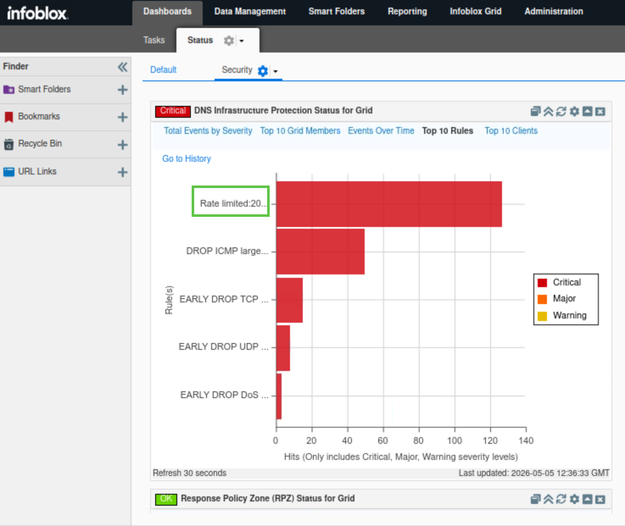Switch to the Tasks sub-tab
The width and height of the screenshot is (625, 526).
coord(154,40)
